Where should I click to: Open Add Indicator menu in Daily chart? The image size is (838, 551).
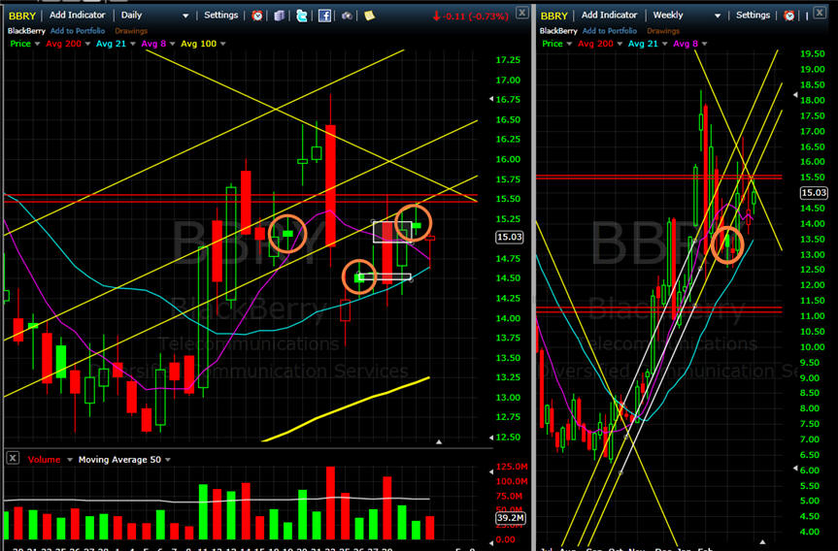coord(78,15)
